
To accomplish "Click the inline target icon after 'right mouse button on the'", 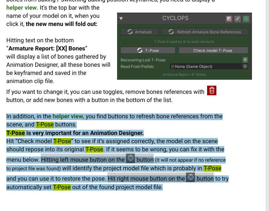I will click(190, 177).
